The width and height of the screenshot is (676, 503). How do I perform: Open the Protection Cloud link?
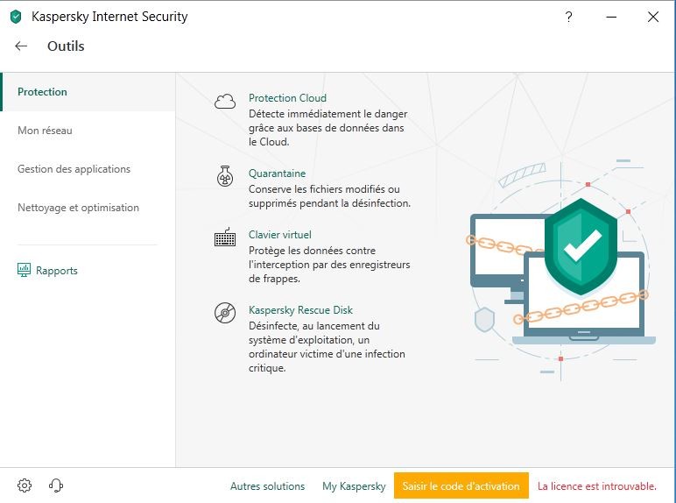click(287, 98)
